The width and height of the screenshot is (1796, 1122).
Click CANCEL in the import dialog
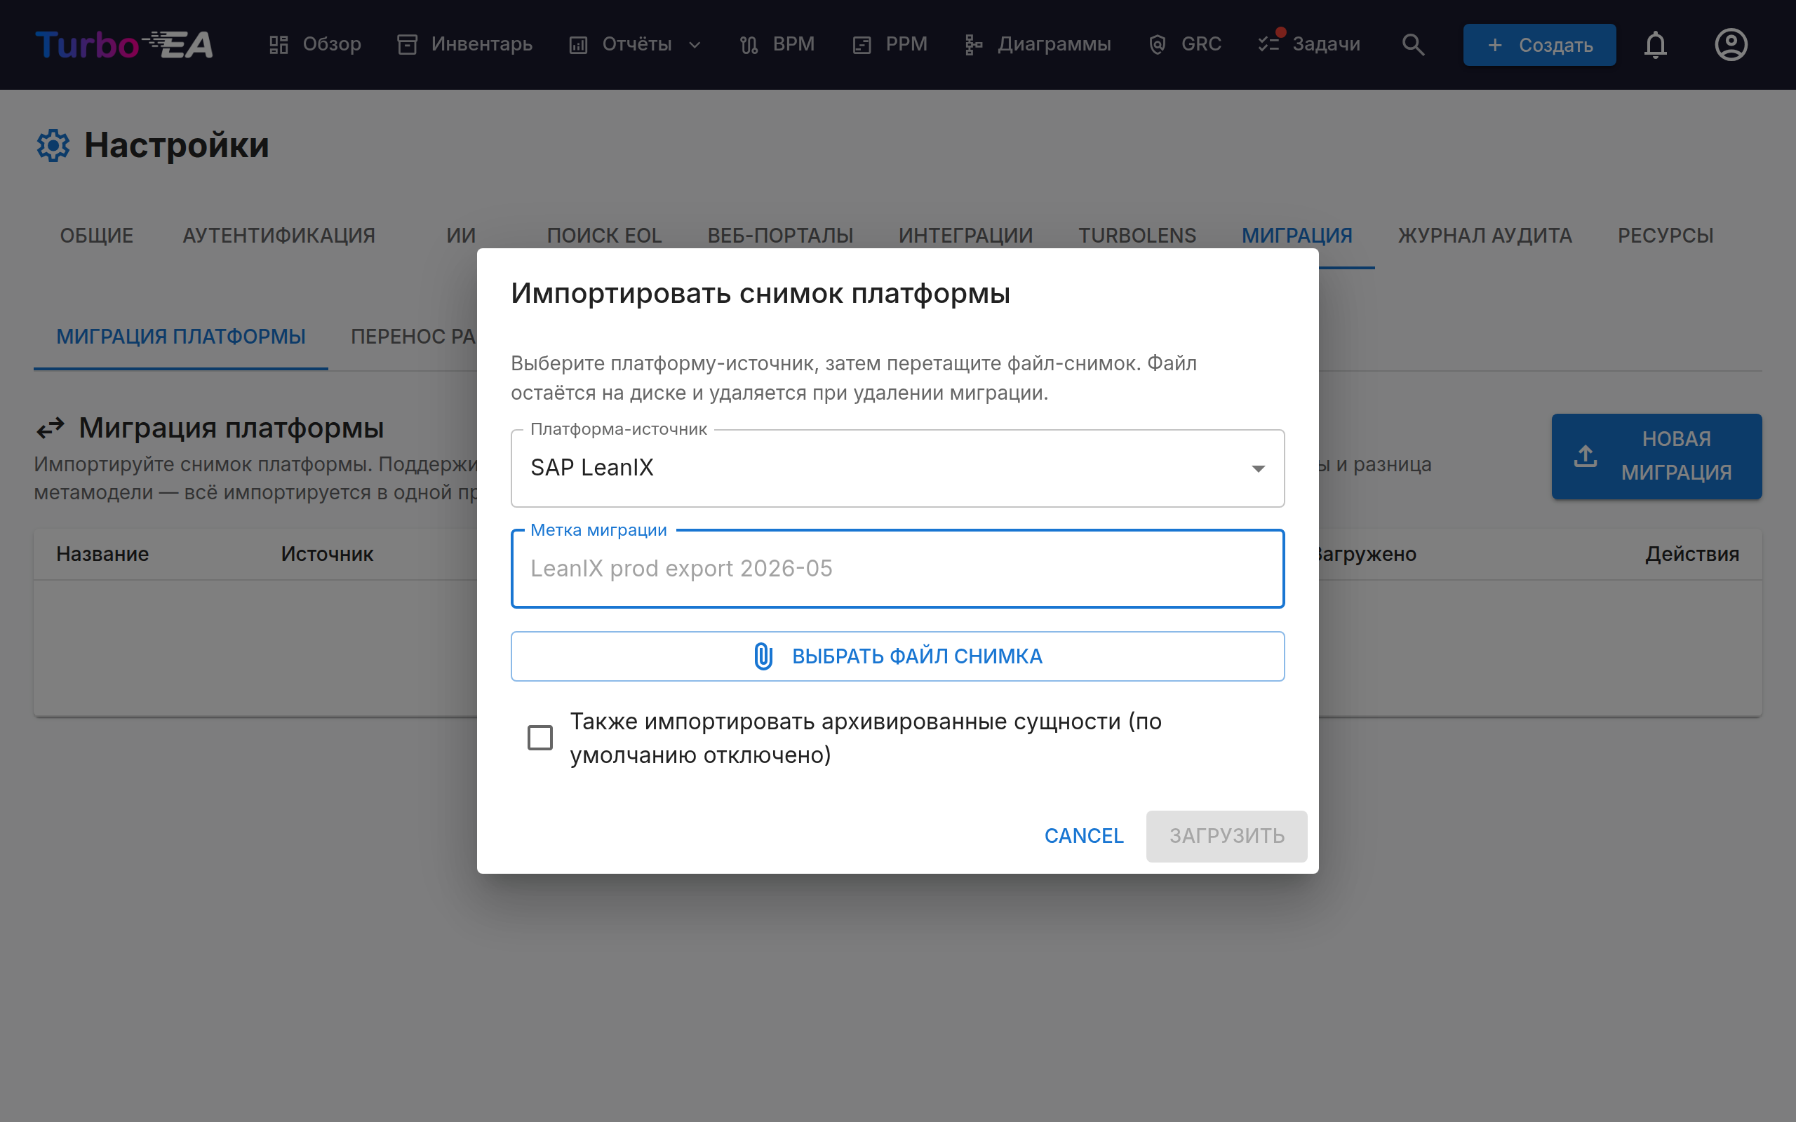(x=1083, y=837)
